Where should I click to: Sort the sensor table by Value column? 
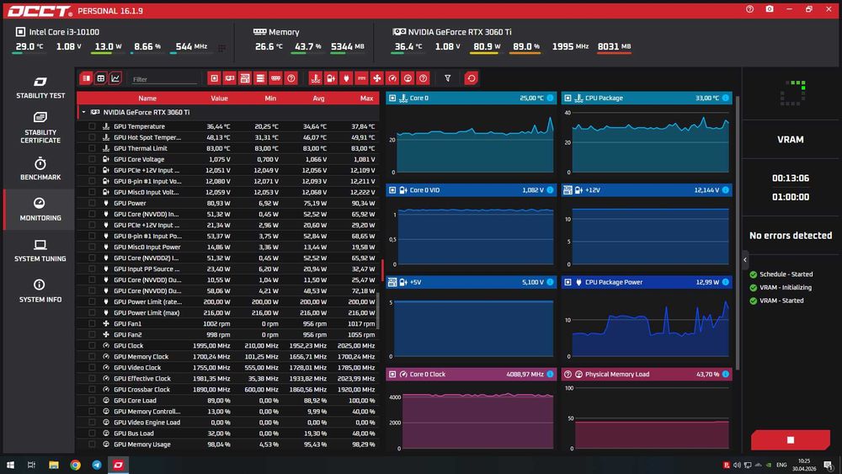pos(219,99)
